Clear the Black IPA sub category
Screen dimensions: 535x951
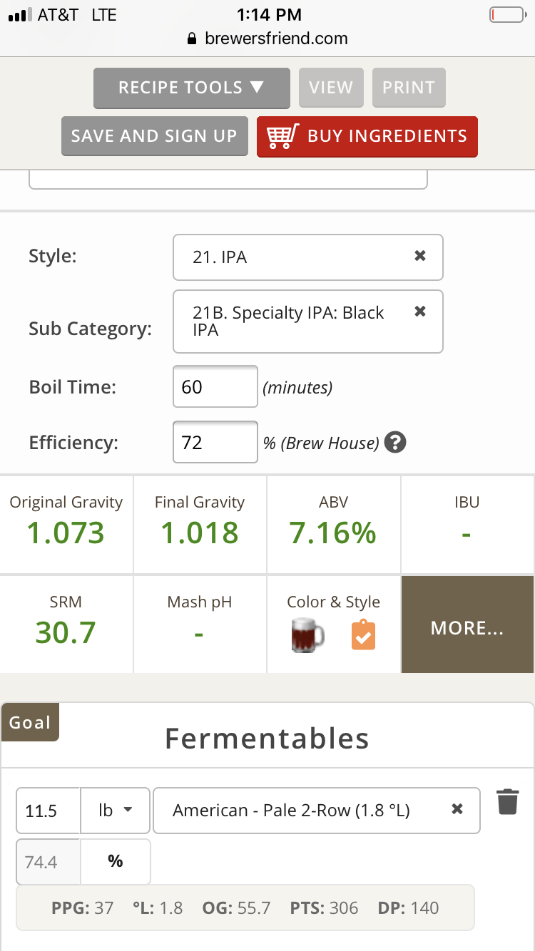point(420,312)
